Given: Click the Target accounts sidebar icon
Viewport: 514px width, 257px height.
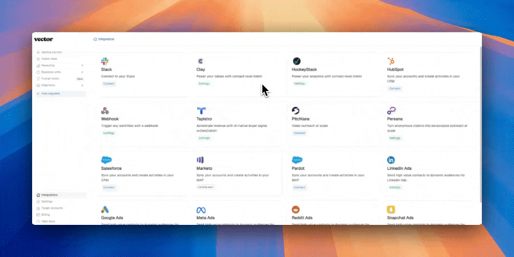Looking at the screenshot, I should (x=39, y=208).
